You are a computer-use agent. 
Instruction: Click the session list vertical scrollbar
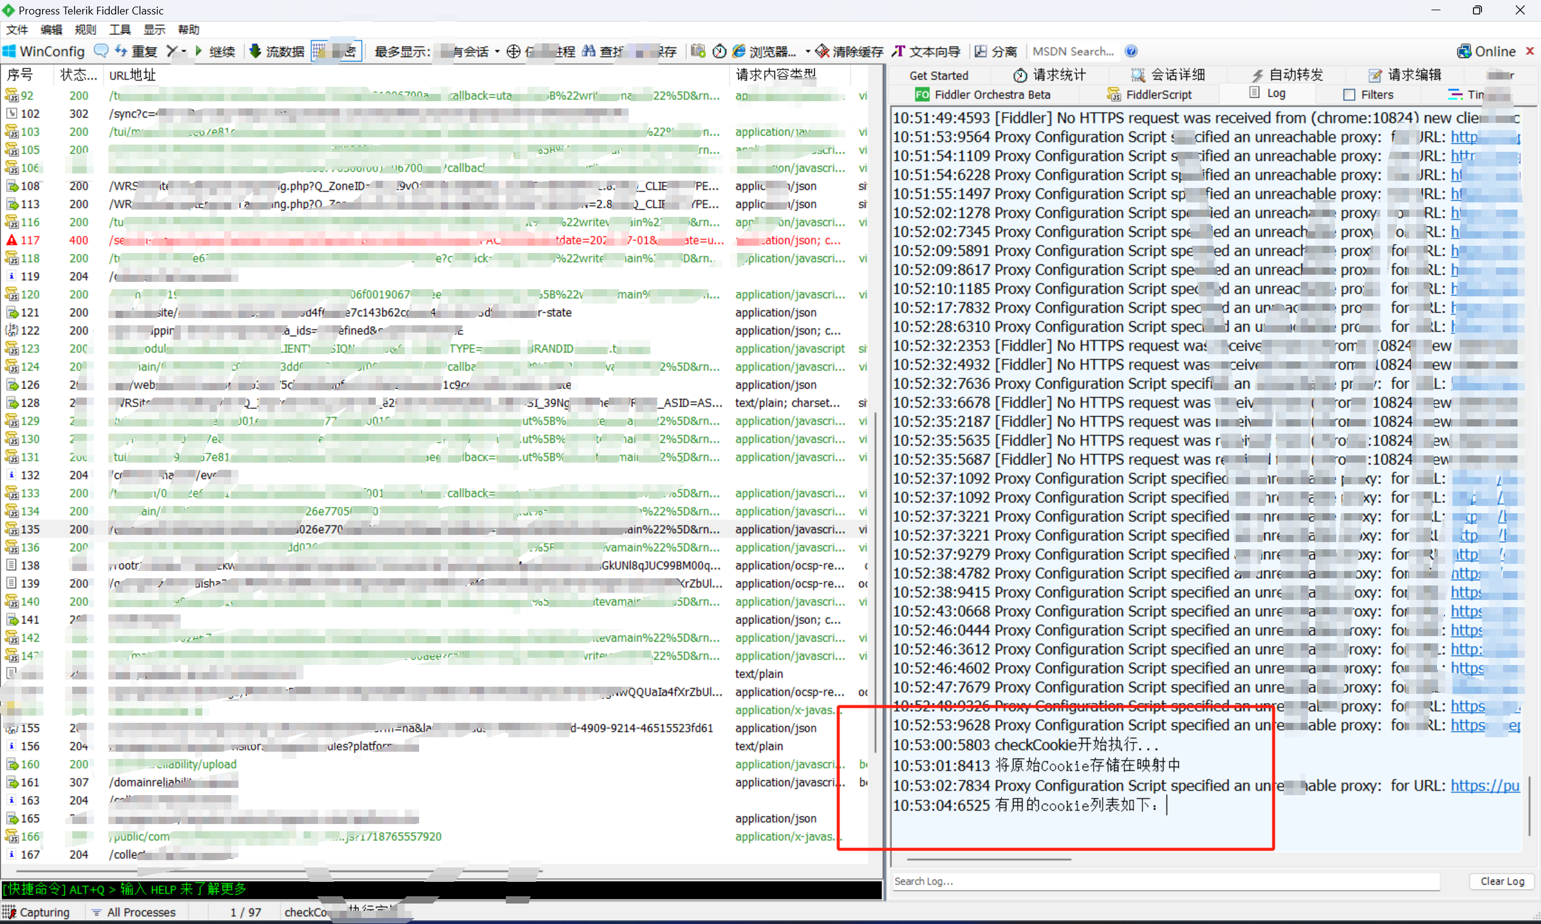pos(875,582)
